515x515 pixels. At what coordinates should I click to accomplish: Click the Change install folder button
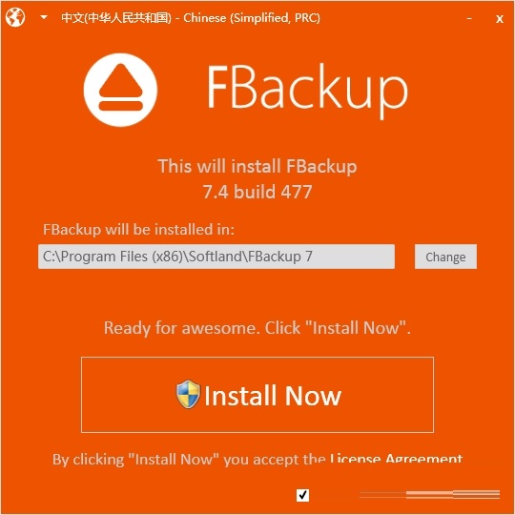[x=445, y=257]
